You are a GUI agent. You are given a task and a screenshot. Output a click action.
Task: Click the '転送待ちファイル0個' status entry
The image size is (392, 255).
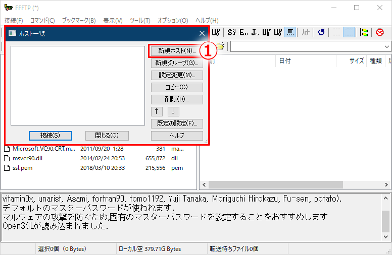(x=234, y=249)
